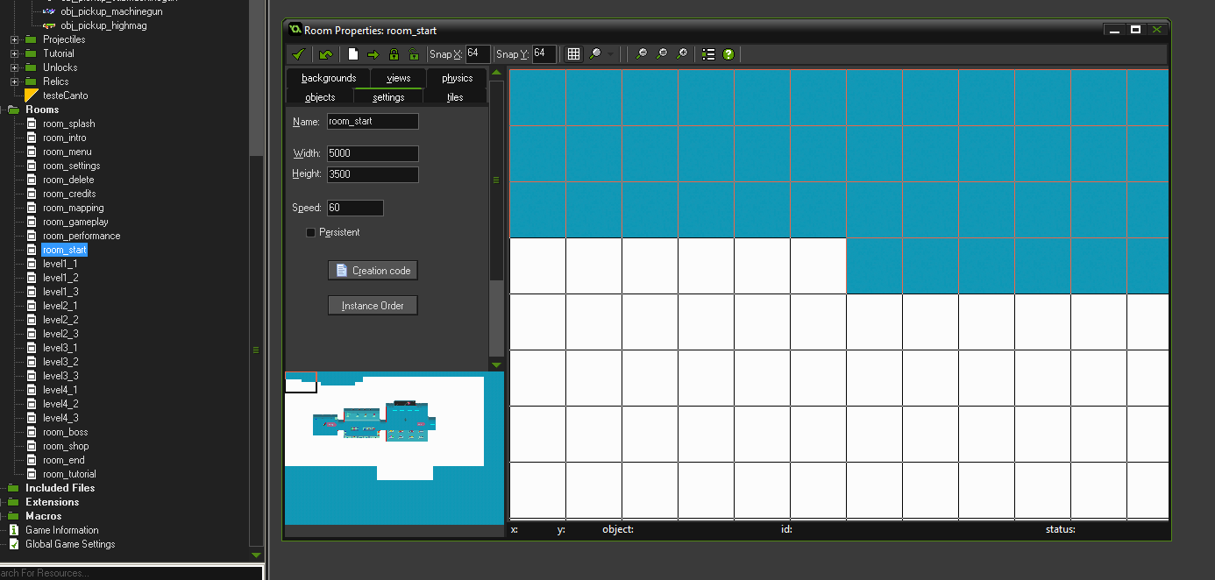
Task: Clear room with the blank page icon
Action: click(353, 54)
